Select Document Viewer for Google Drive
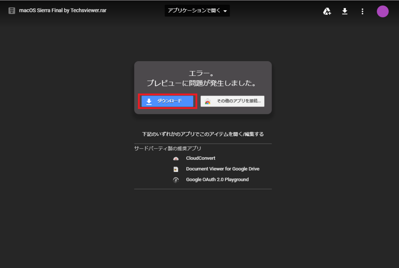399x268 pixels. [x=223, y=169]
